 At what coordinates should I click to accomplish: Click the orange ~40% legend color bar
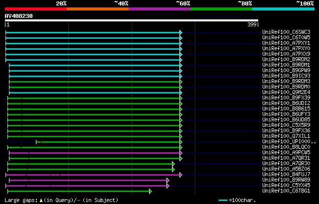pyautogui.click(x=98, y=9)
